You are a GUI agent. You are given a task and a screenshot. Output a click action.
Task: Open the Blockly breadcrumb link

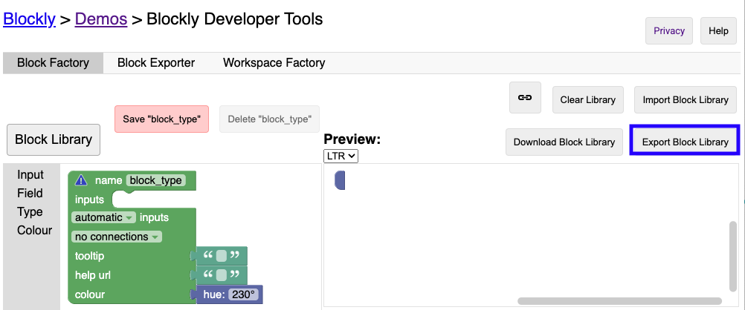pos(30,19)
